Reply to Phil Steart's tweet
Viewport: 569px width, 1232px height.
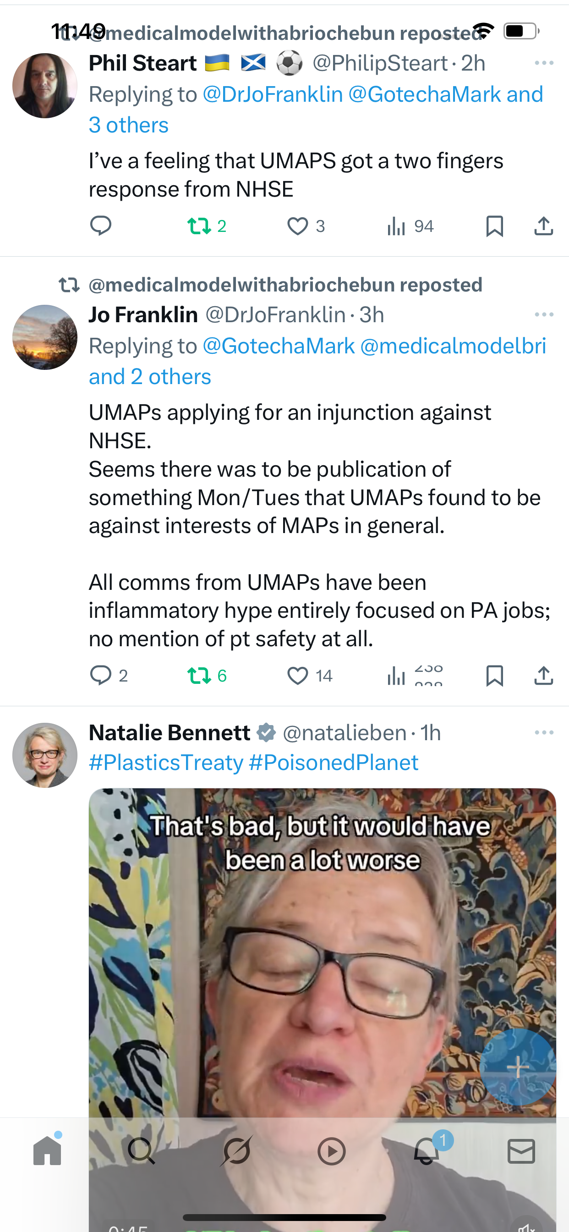(100, 226)
